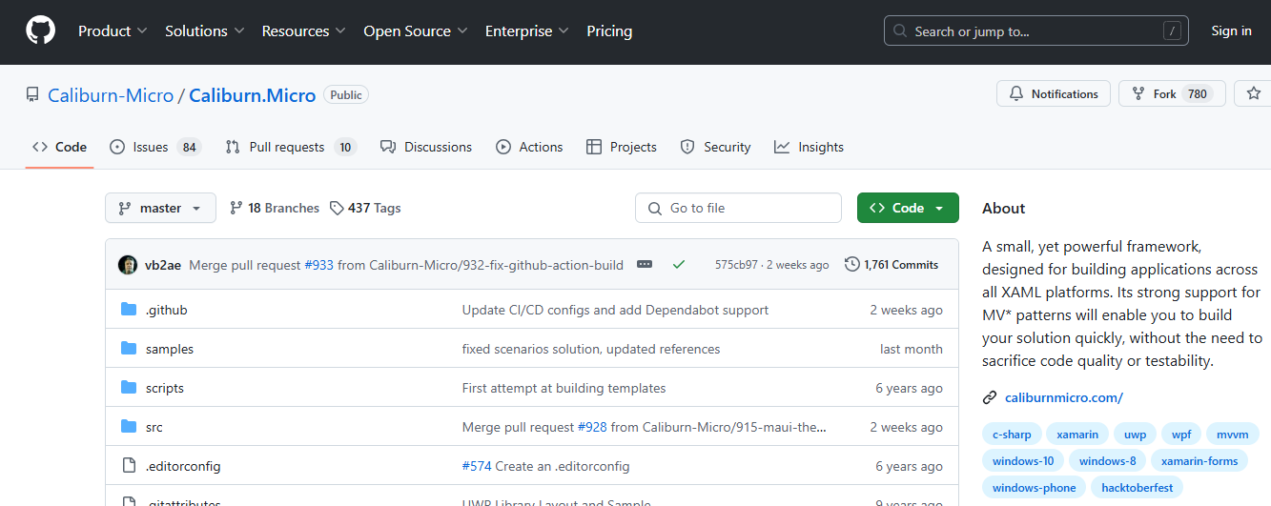Viewport: 1271px width, 506px height.
Task: Click the Star icon button
Action: pos(1253,93)
